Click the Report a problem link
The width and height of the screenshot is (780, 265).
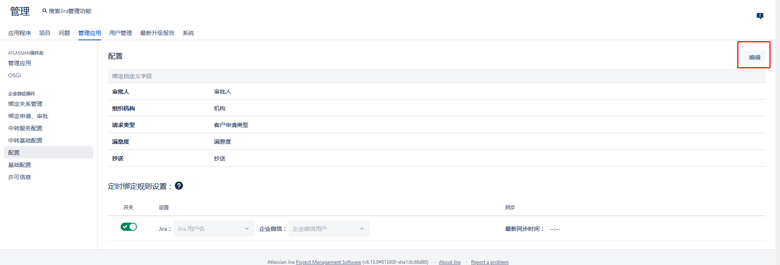tap(489, 262)
